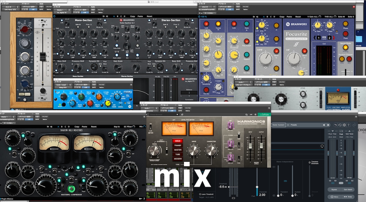Image resolution: width=366 pixels, height=202 pixels.
Task: Open the Ozone help question mark icon
Action: [x=348, y=125]
